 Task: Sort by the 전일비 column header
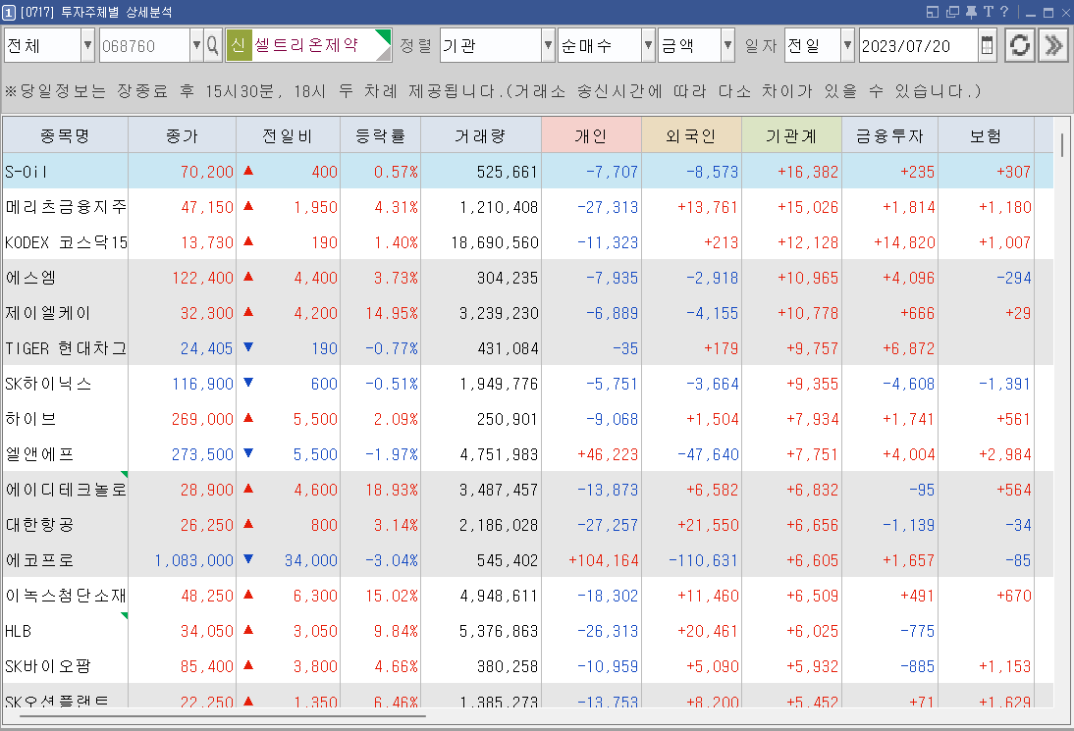tap(288, 135)
